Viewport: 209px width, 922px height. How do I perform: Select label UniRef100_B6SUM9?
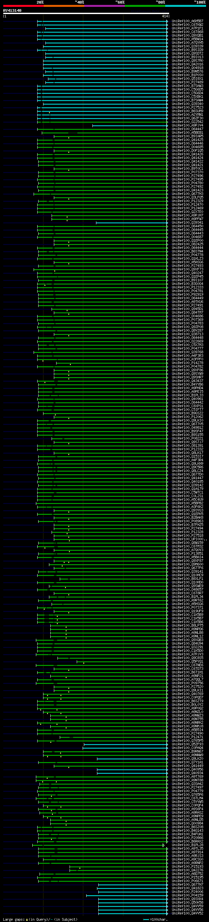(187, 111)
